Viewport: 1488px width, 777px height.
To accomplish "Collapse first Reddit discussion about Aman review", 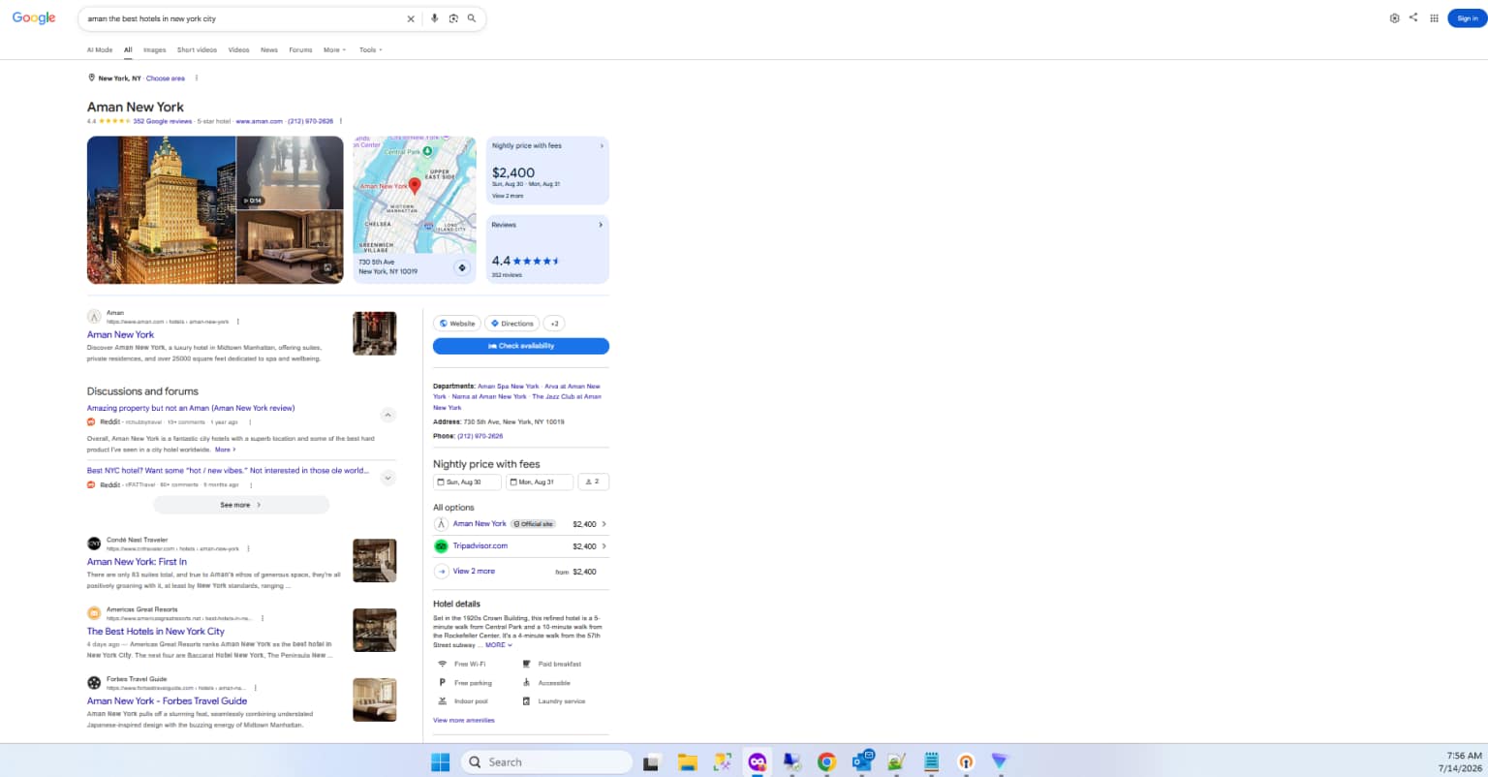I will [387, 415].
